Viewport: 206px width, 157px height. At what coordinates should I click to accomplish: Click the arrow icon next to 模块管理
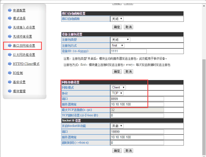click(10, 91)
